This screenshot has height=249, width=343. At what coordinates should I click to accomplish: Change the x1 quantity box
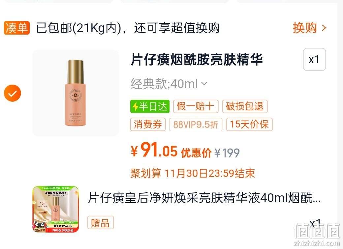click(x=314, y=59)
